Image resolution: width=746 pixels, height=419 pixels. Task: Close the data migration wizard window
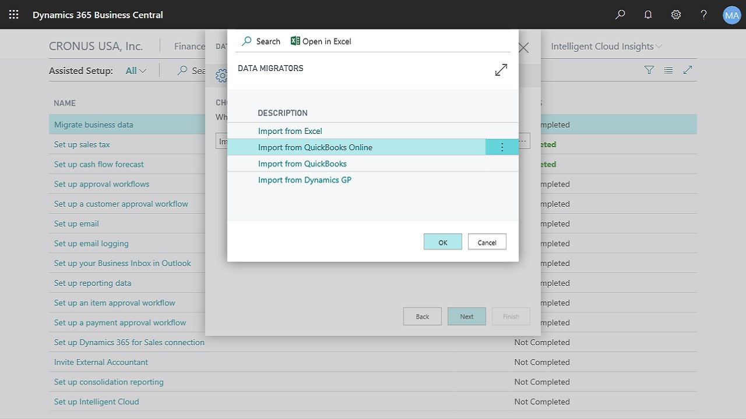[x=523, y=48]
